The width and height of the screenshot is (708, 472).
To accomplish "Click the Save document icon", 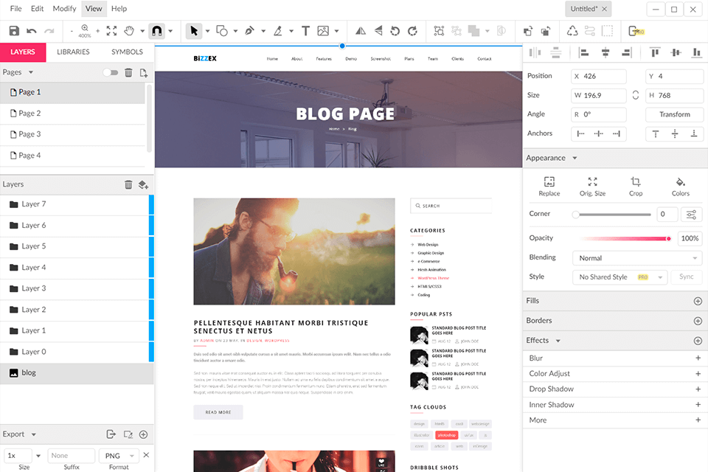I will pyautogui.click(x=13, y=30).
